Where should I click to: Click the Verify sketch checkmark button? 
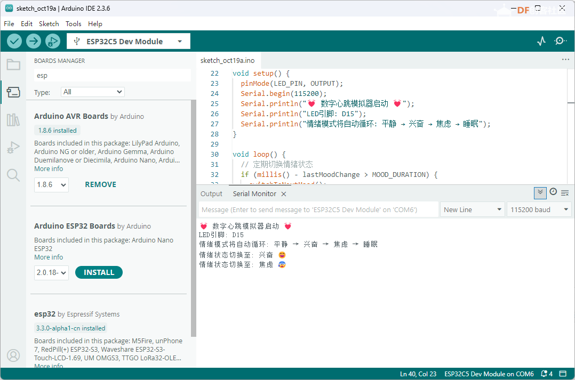[14, 41]
